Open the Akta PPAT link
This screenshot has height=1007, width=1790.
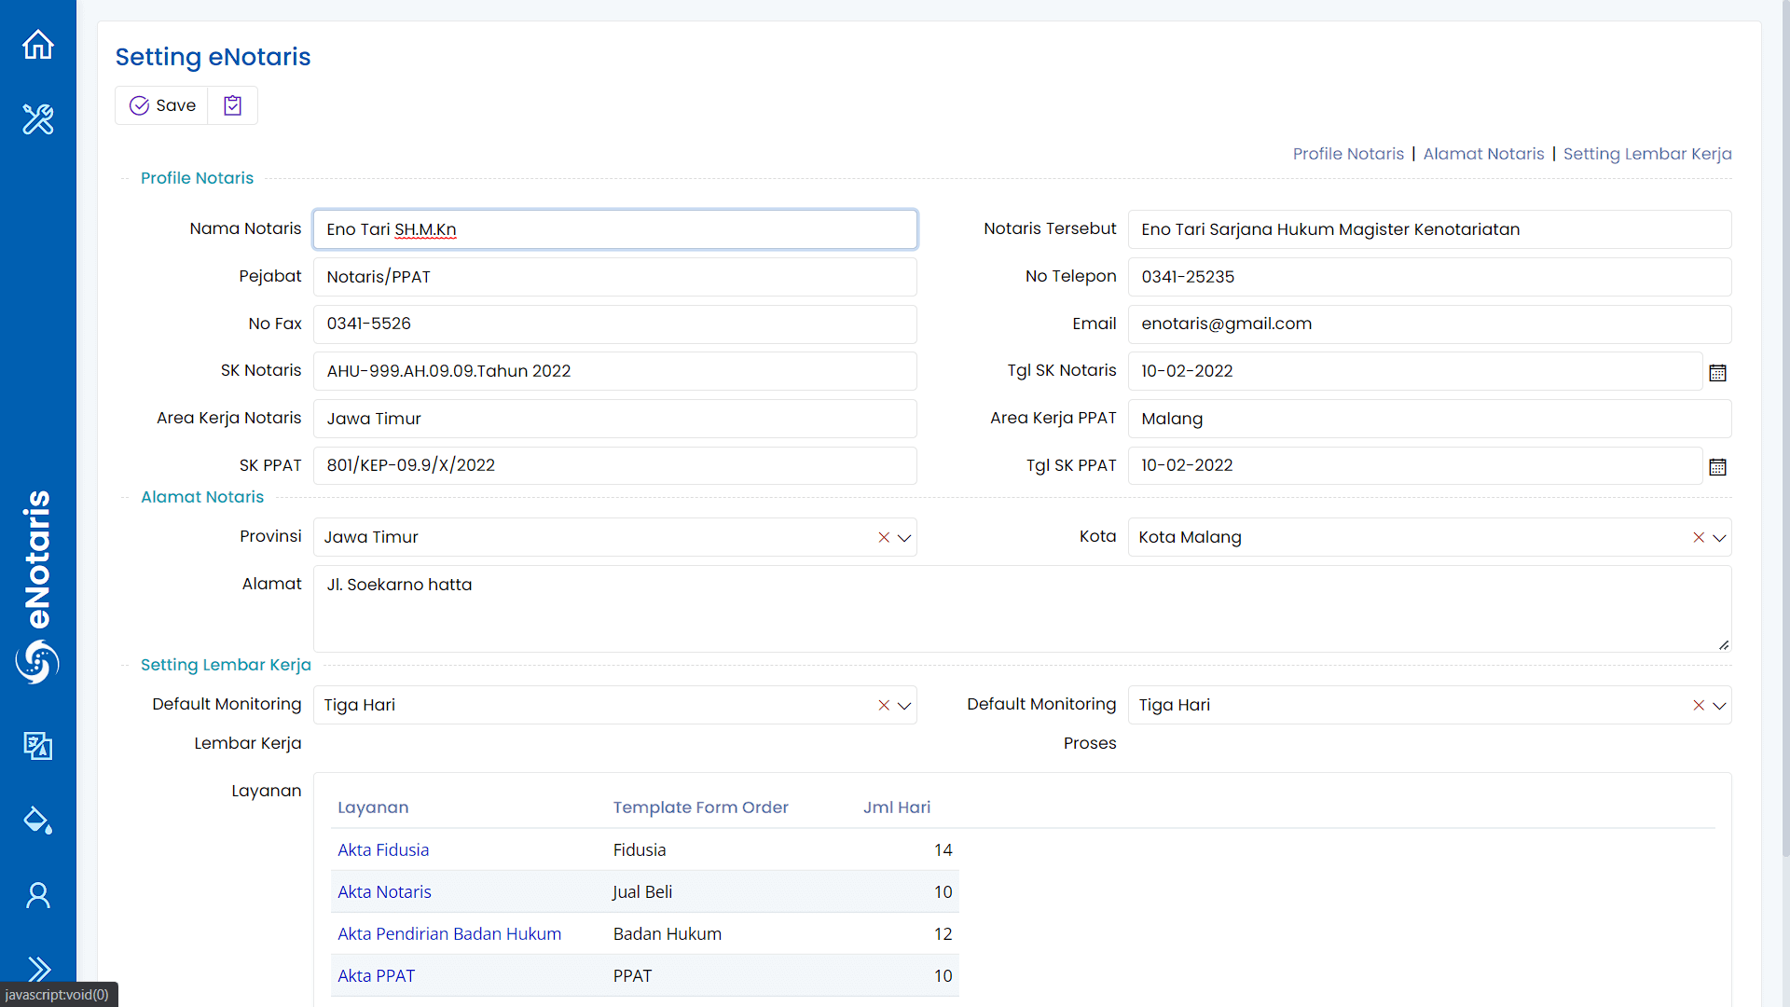click(376, 975)
